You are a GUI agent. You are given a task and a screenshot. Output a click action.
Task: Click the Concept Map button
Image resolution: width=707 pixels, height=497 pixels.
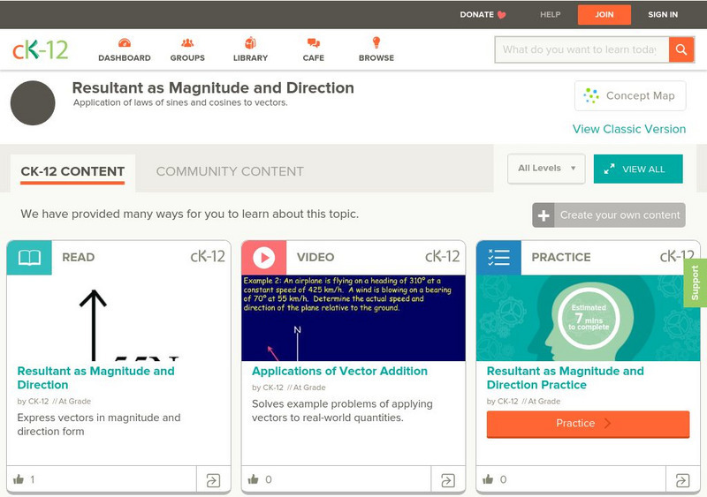tap(630, 95)
